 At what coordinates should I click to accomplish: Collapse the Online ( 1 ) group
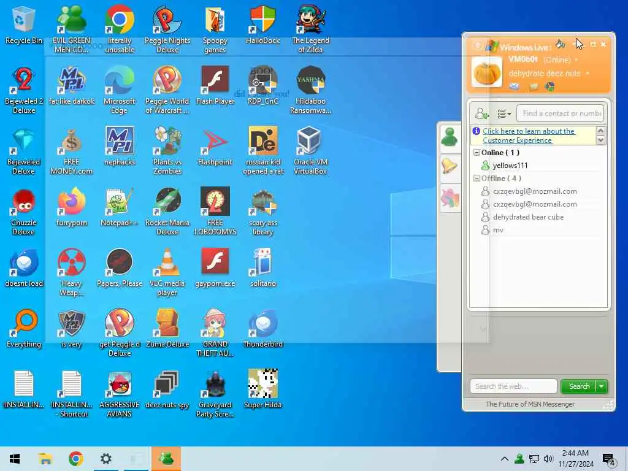477,153
